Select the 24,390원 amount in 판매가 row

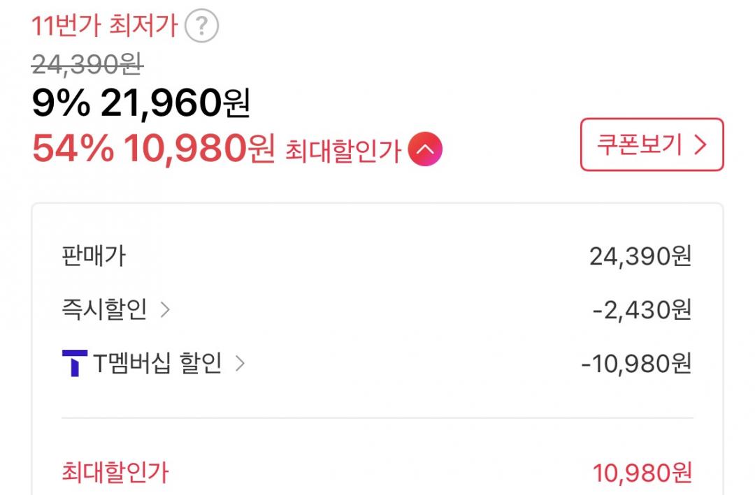coord(640,256)
